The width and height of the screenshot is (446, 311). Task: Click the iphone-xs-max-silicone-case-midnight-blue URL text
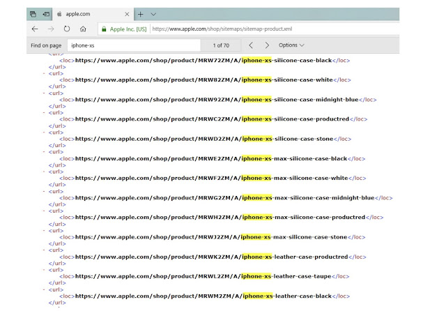pyautogui.click(x=224, y=198)
